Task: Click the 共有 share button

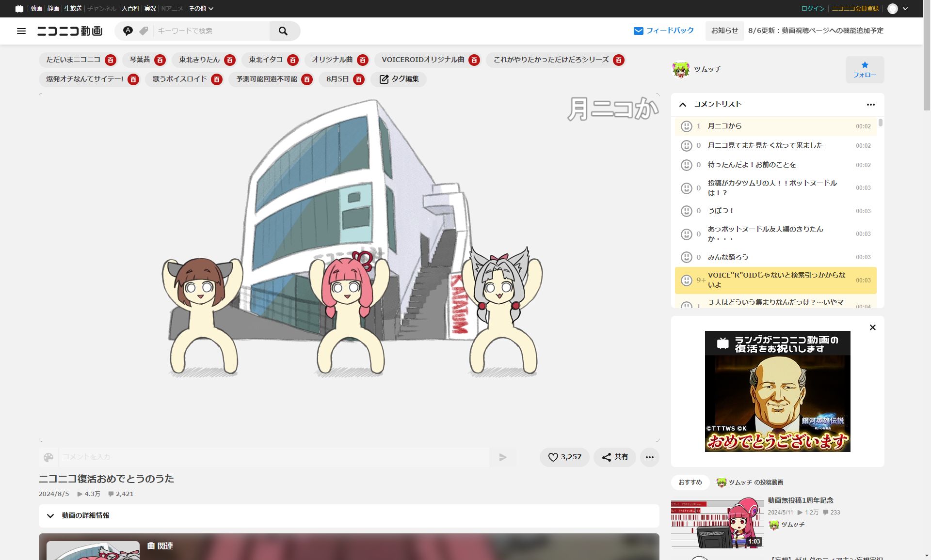Action: (615, 457)
